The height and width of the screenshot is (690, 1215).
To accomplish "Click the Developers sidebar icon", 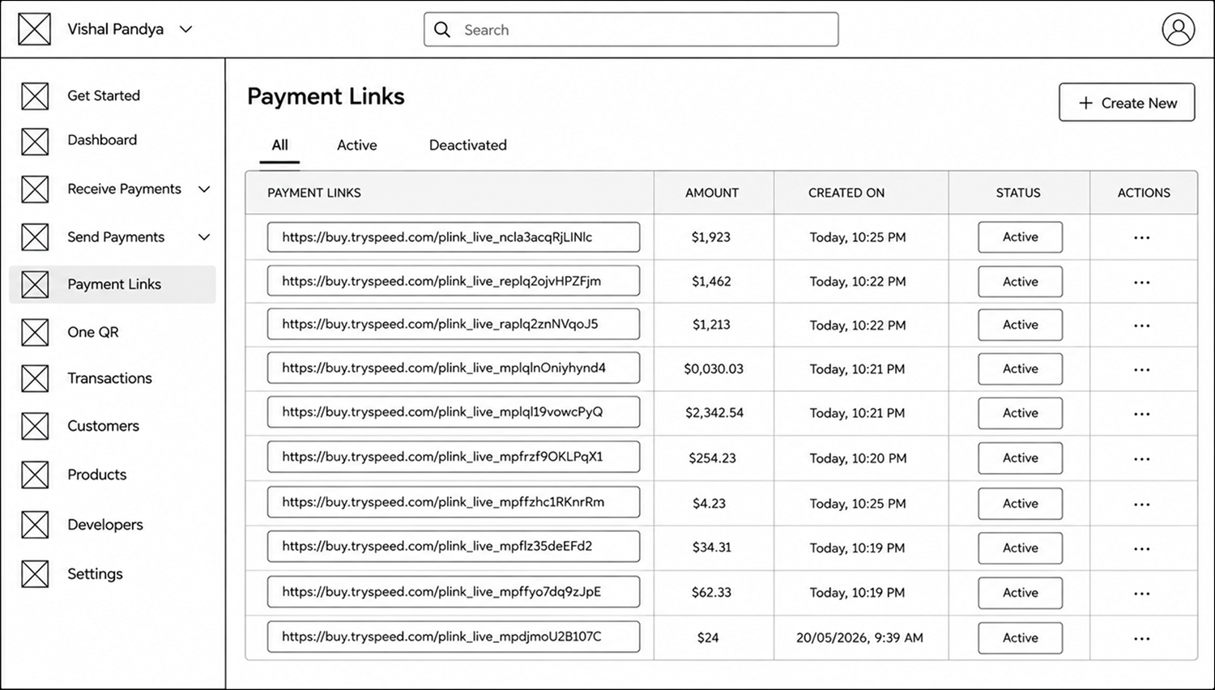I will point(35,525).
